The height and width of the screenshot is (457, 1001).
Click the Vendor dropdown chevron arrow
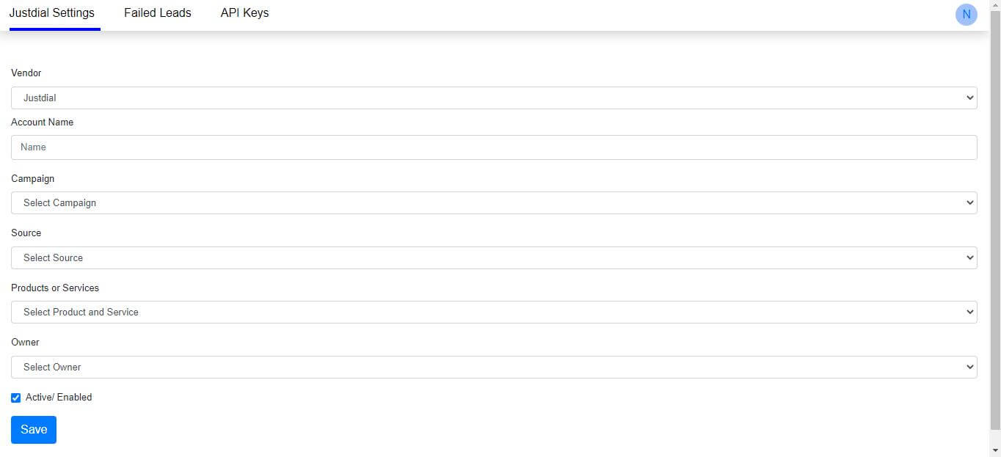[970, 97]
